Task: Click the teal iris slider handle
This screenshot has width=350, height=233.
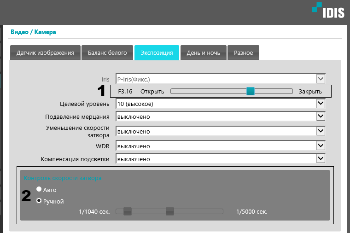Action: (x=250, y=91)
